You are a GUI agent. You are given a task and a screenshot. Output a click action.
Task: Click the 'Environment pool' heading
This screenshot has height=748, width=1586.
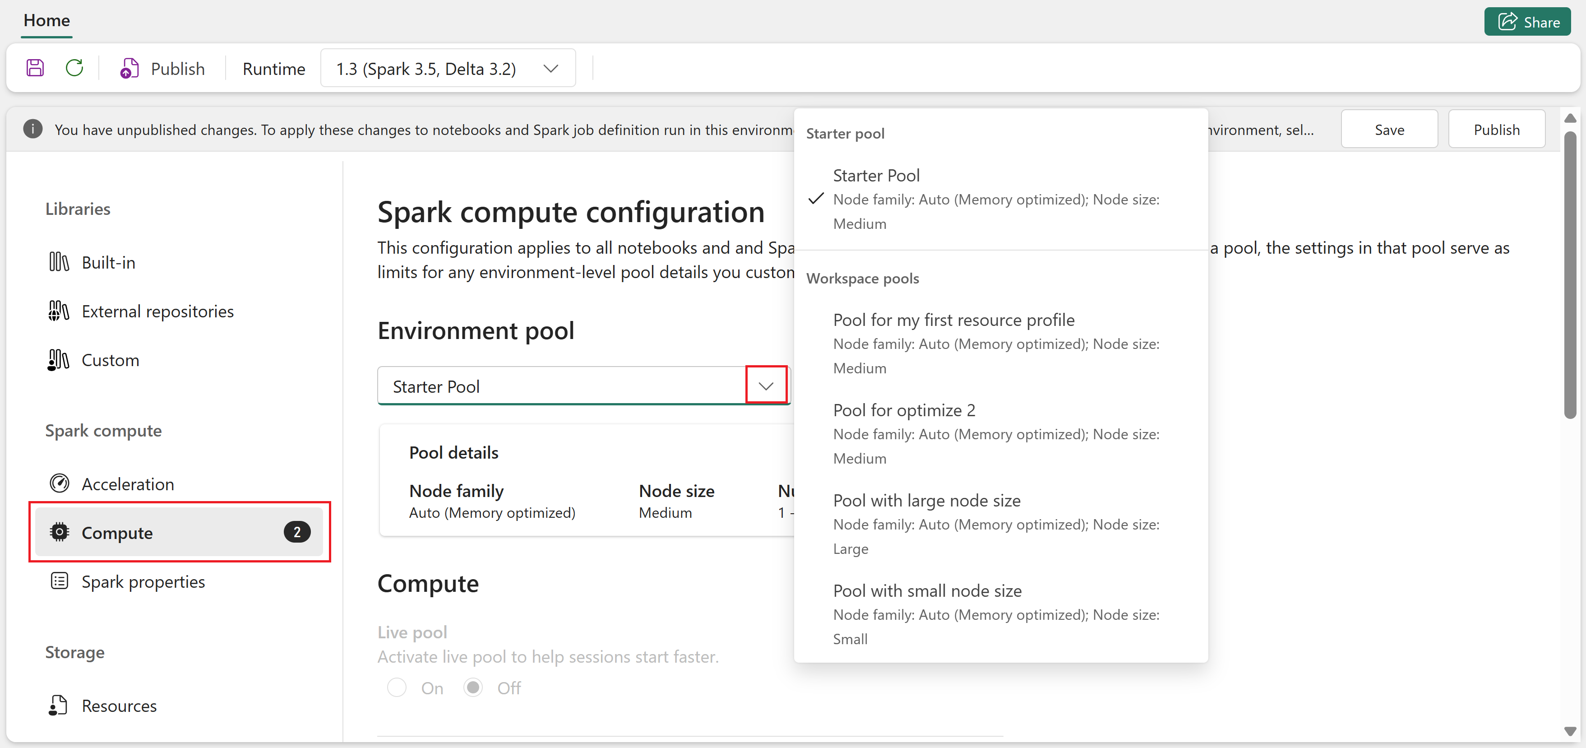click(476, 331)
